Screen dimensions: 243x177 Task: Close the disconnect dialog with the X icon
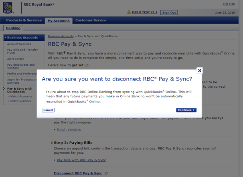tap(200, 70)
